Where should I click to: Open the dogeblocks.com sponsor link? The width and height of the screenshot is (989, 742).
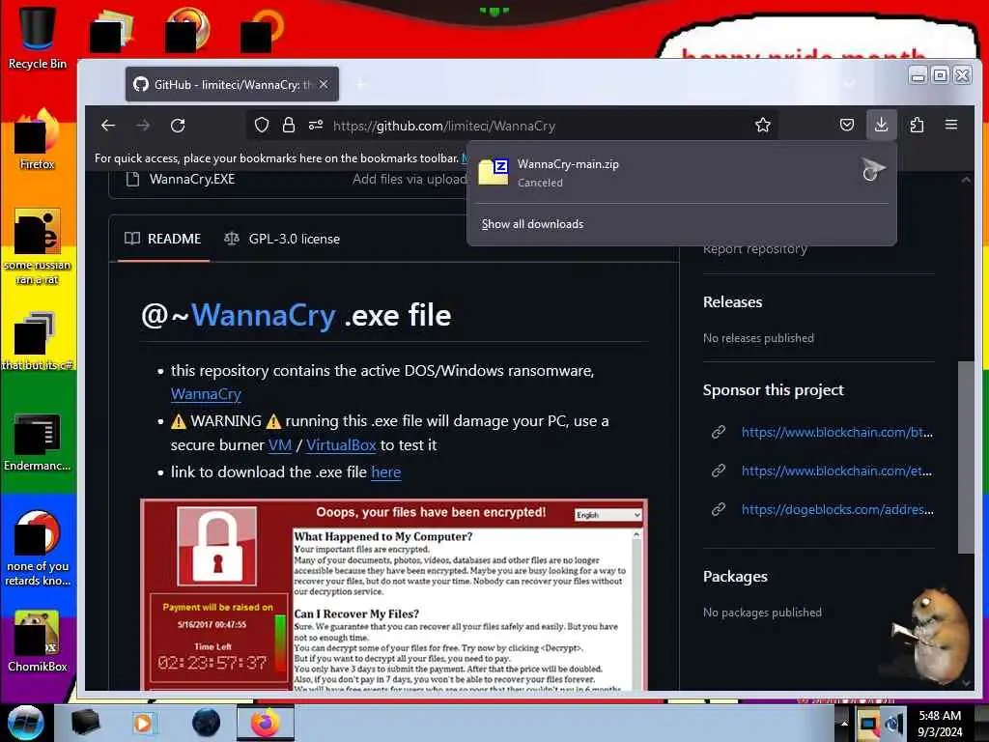click(837, 509)
